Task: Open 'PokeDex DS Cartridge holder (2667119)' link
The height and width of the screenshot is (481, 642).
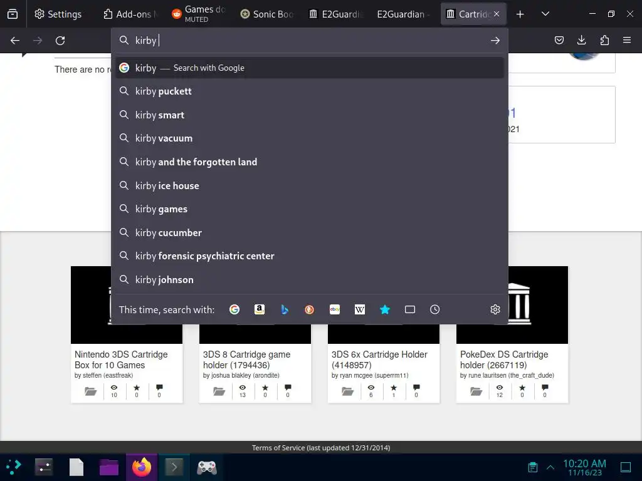Action: coord(504,359)
